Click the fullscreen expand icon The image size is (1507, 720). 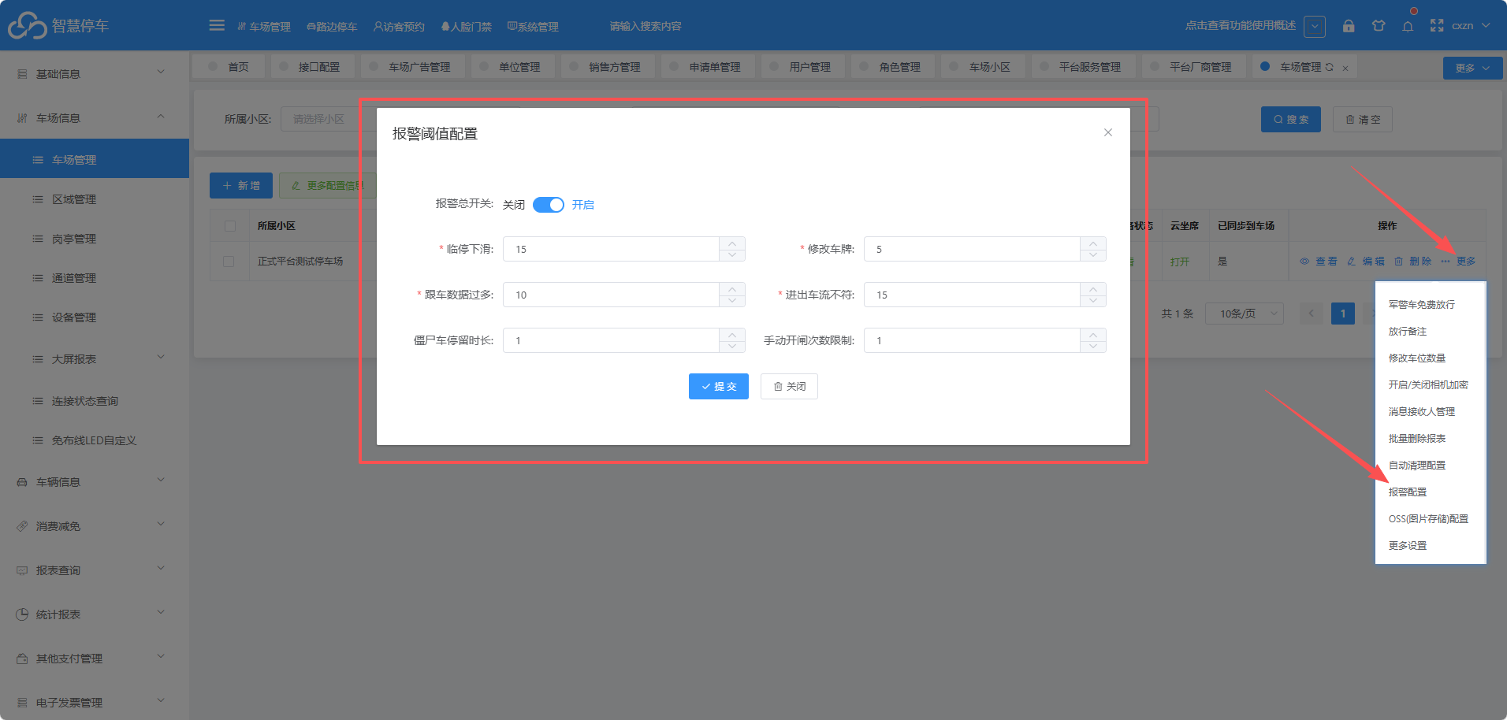coord(1437,26)
